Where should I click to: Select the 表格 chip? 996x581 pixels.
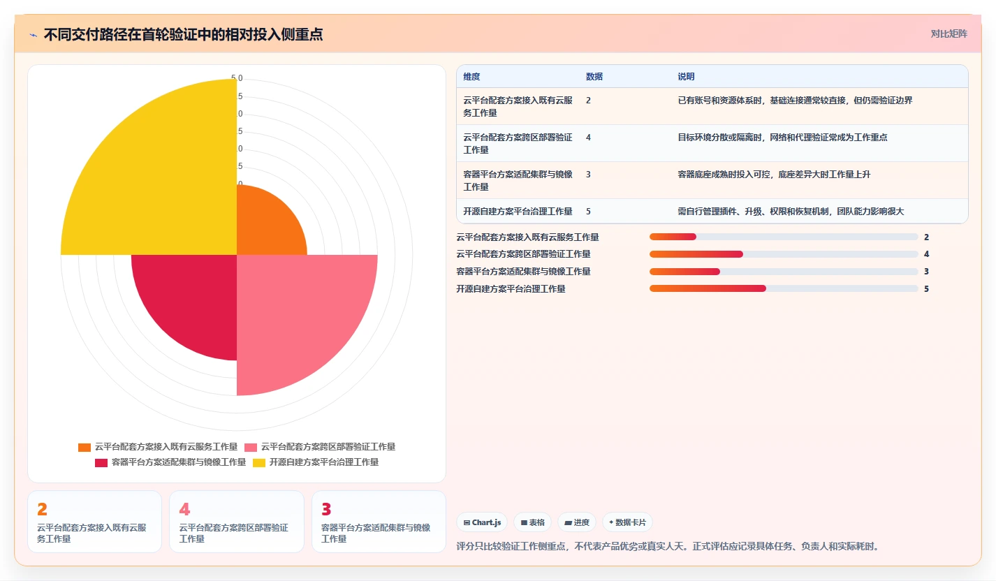[x=532, y=522]
